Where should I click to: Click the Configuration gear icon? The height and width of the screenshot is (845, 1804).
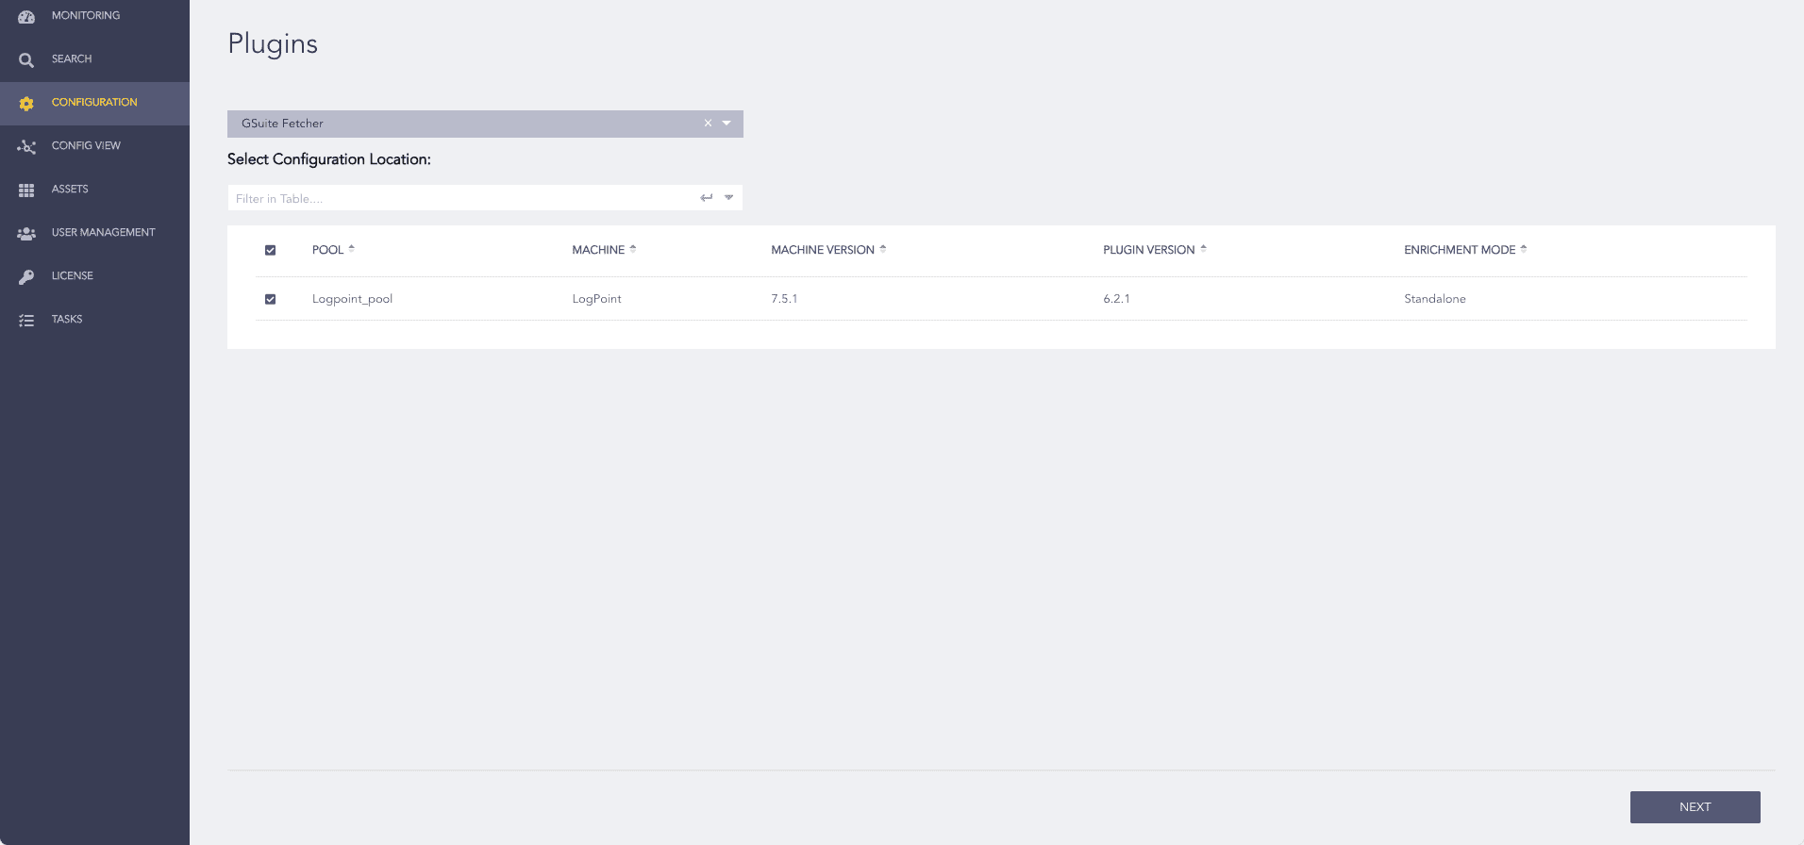point(26,104)
